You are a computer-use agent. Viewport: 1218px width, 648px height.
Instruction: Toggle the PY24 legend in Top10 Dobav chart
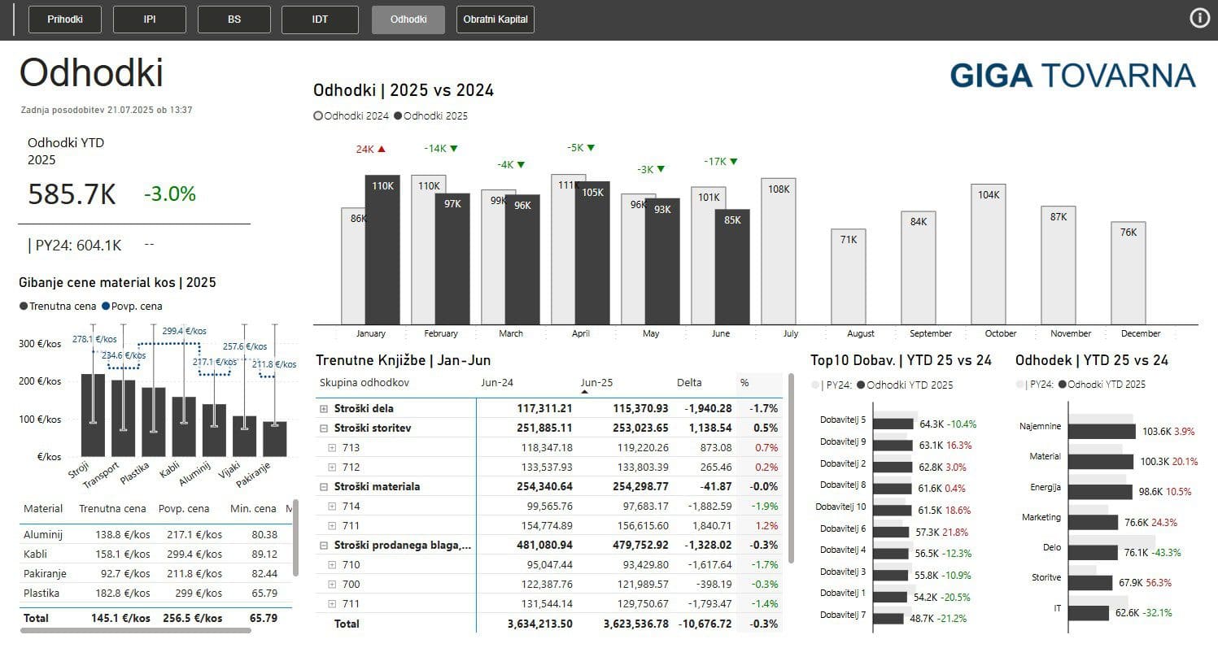coord(815,384)
